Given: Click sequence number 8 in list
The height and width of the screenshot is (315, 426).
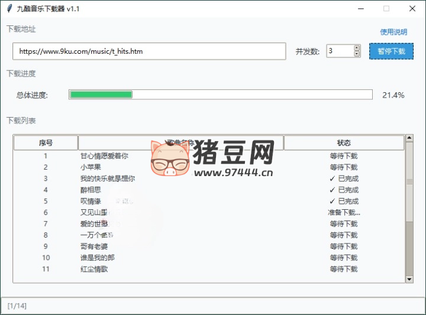Looking at the screenshot, I should pyautogui.click(x=46, y=235).
